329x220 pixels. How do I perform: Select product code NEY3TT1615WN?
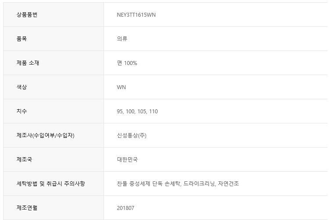[x=136, y=15]
